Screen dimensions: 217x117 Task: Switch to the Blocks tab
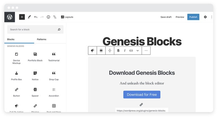coord(11,39)
